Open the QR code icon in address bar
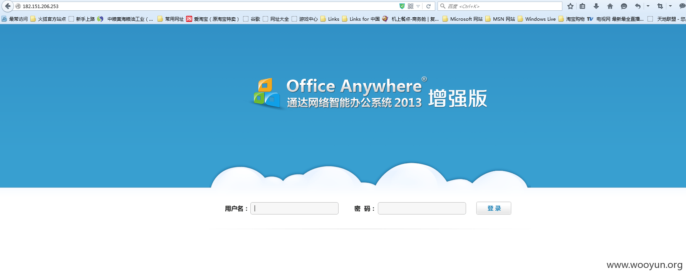The width and height of the screenshot is (686, 276). (x=411, y=6)
